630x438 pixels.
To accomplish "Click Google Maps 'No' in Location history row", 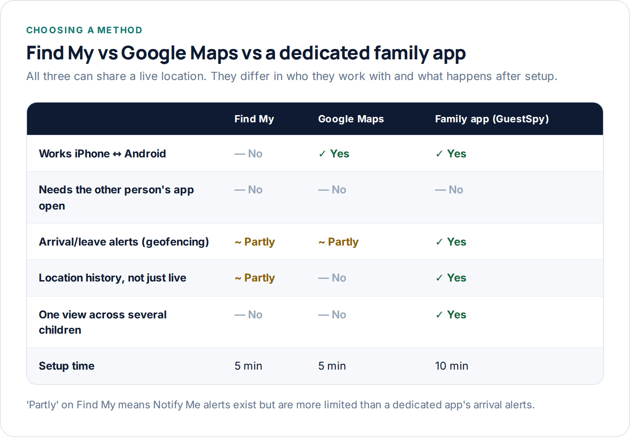I will click(x=332, y=278).
